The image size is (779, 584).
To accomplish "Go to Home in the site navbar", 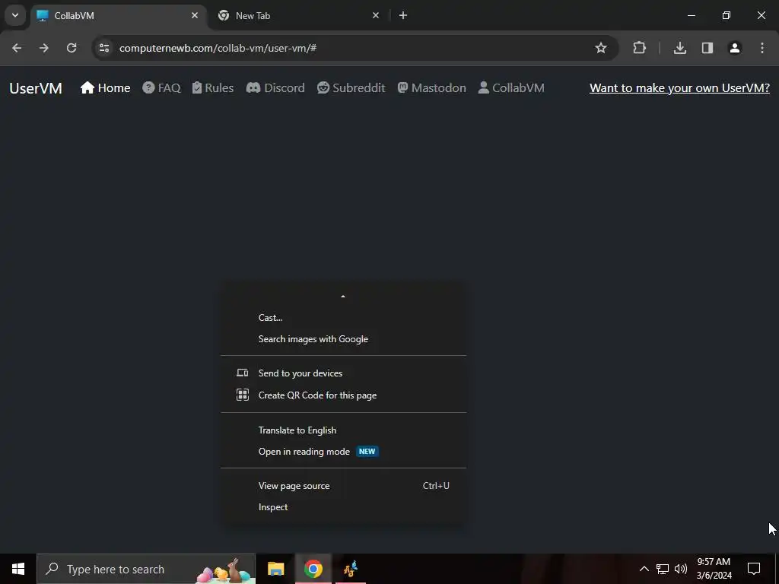I will 105,88.
